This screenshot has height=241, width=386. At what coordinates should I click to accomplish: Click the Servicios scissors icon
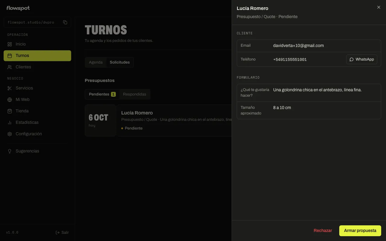pyautogui.click(x=10, y=88)
